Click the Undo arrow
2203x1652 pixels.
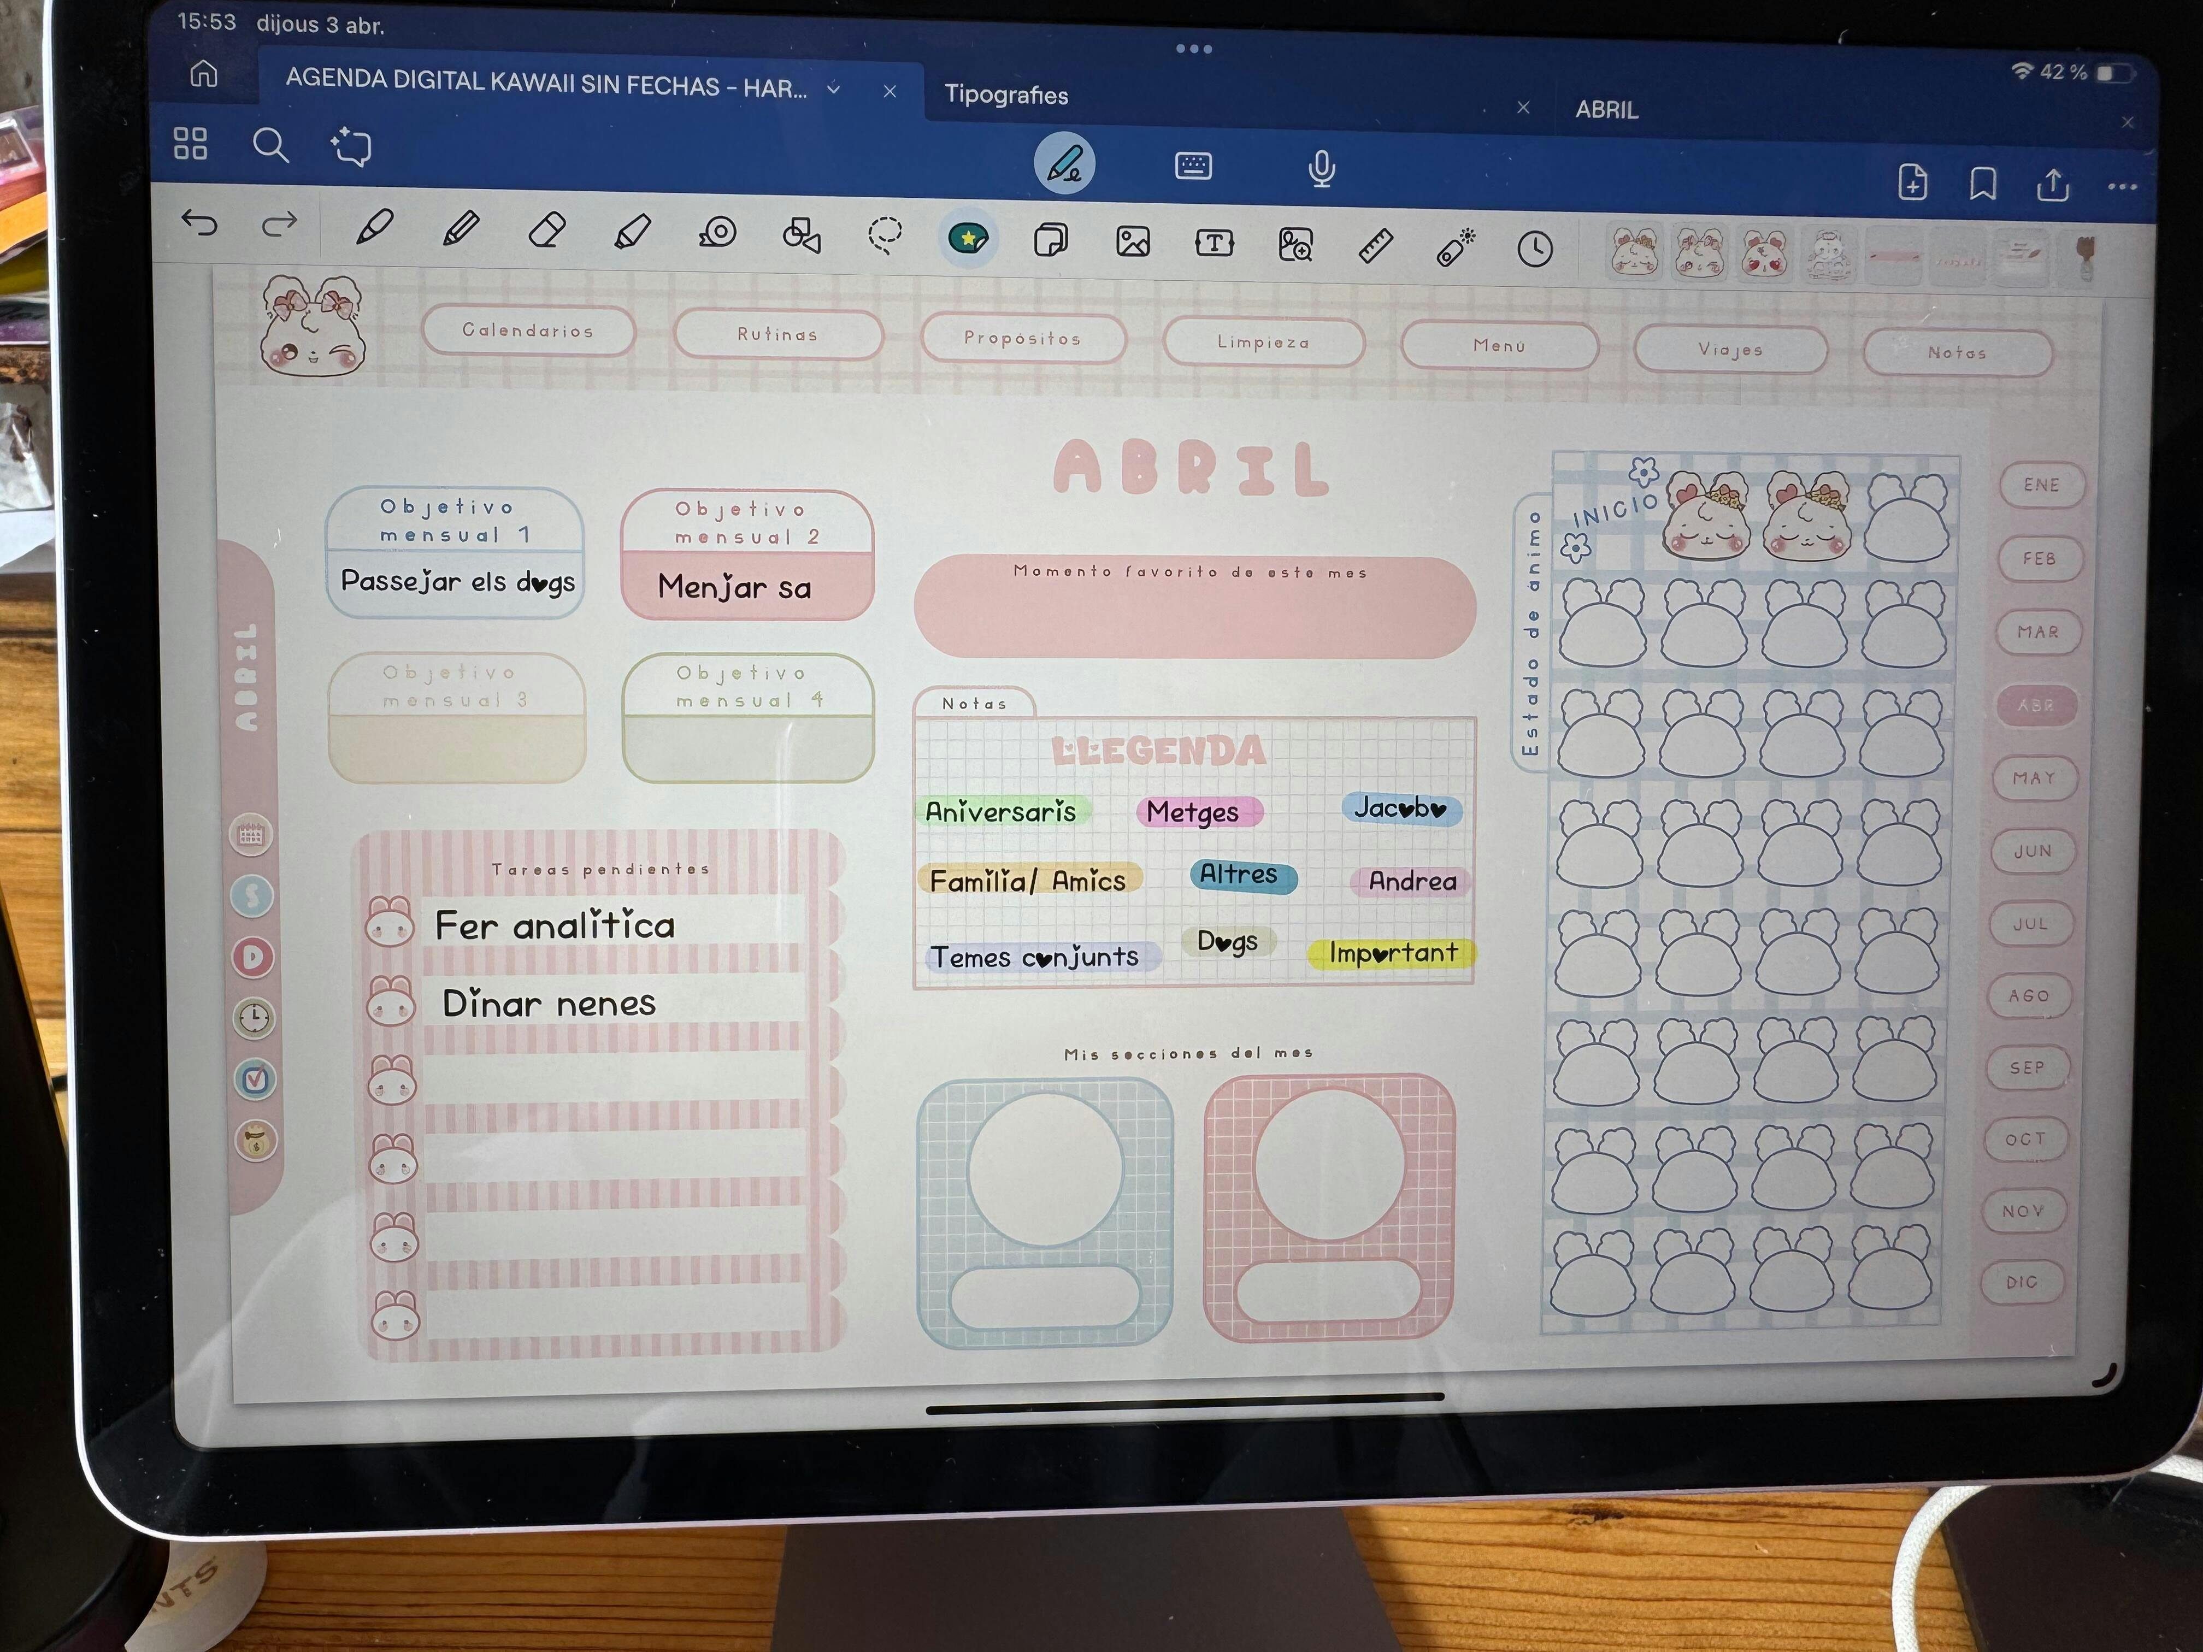pyautogui.click(x=199, y=222)
